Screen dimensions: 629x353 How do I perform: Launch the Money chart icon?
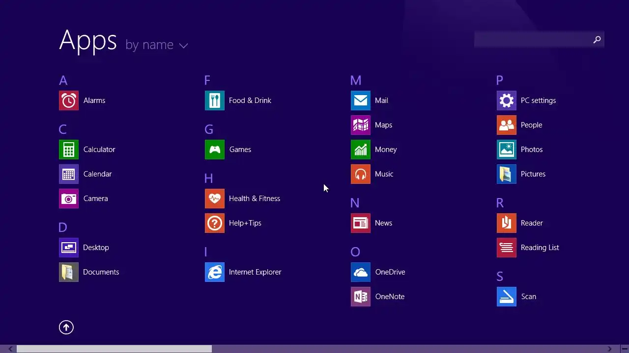tap(361, 150)
